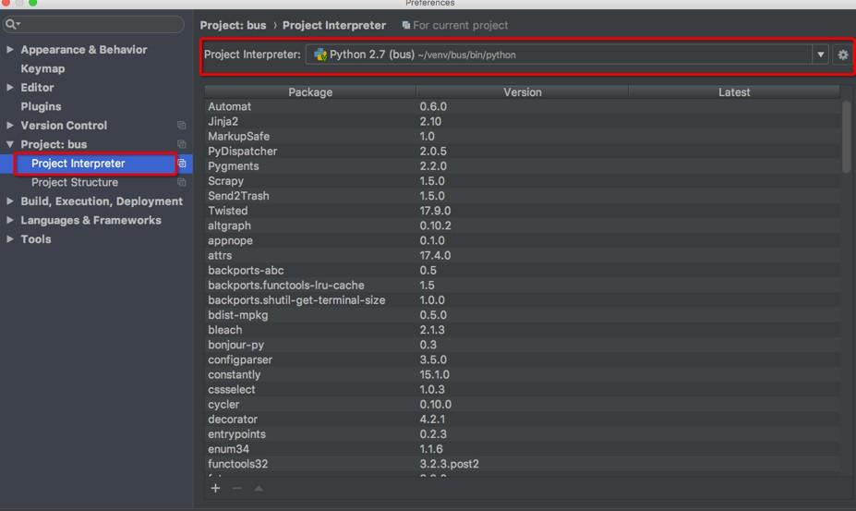The image size is (856, 511).
Task: Click the Python logo in interpreter field
Action: click(x=320, y=55)
